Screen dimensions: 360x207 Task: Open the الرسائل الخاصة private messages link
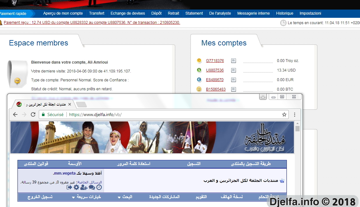click(x=90, y=182)
